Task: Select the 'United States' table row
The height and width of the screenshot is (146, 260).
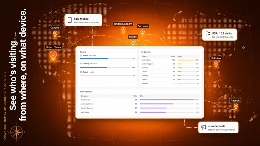Action: click(x=170, y=60)
